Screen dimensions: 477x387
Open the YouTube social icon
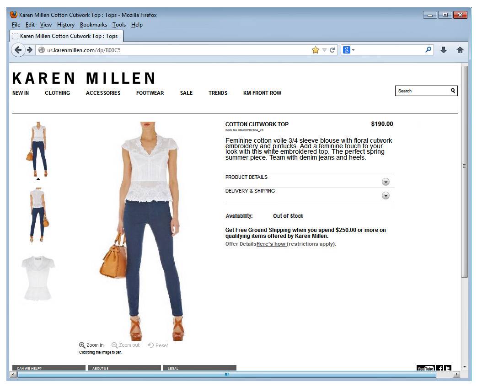pyautogui.click(x=426, y=368)
